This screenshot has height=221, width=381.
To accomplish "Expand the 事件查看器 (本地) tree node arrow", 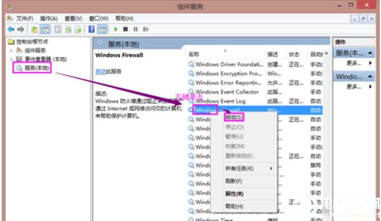I will click(x=11, y=59).
